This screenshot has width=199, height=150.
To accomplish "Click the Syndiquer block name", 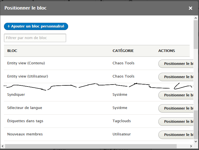I will click(x=16, y=95).
